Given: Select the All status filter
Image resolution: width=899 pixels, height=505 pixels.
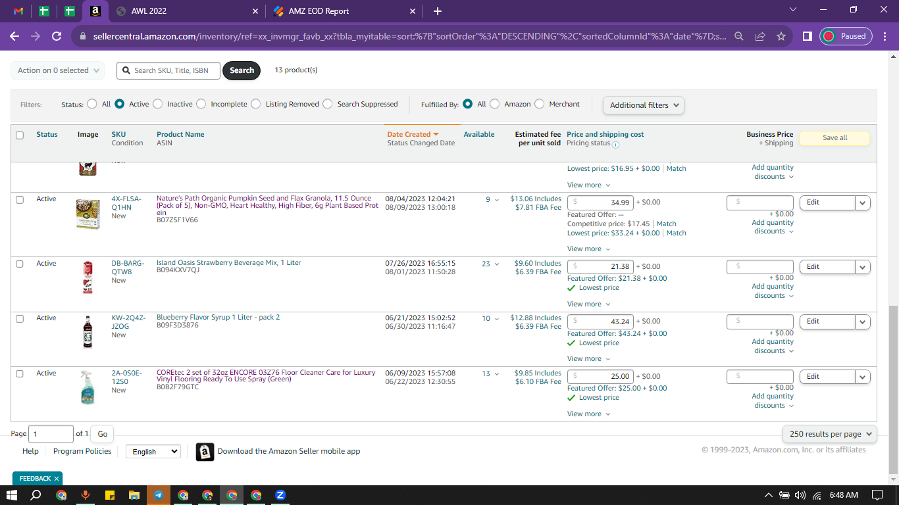Looking at the screenshot, I should pyautogui.click(x=91, y=104).
